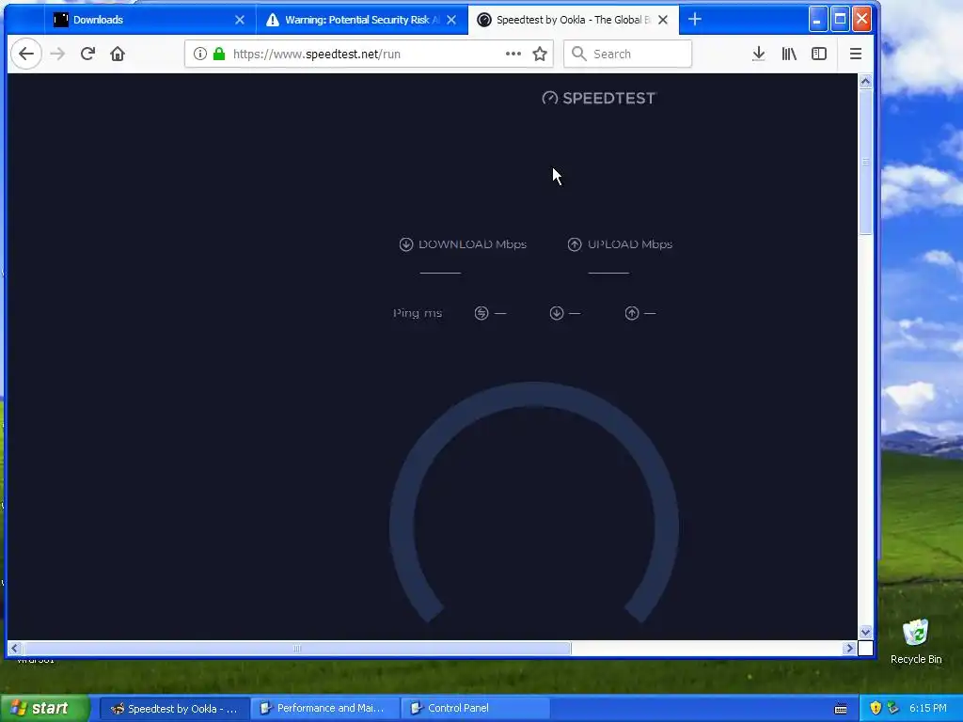Close the Speedtest by Ookla tab
963x722 pixels.
pos(663,20)
